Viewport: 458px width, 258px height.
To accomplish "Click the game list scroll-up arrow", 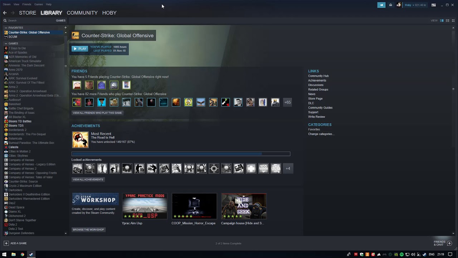I will 65,33.
